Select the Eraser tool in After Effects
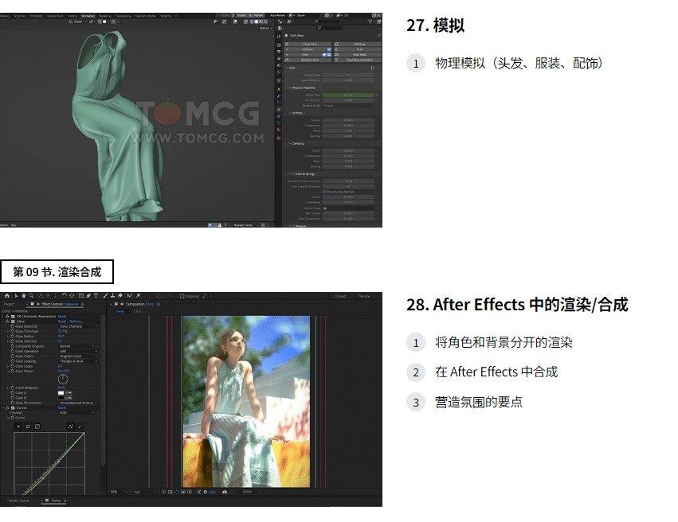This screenshot has height=522, width=678. (x=120, y=296)
